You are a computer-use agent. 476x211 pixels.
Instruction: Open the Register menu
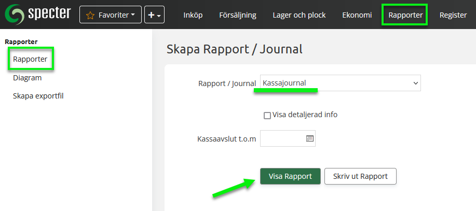(453, 15)
